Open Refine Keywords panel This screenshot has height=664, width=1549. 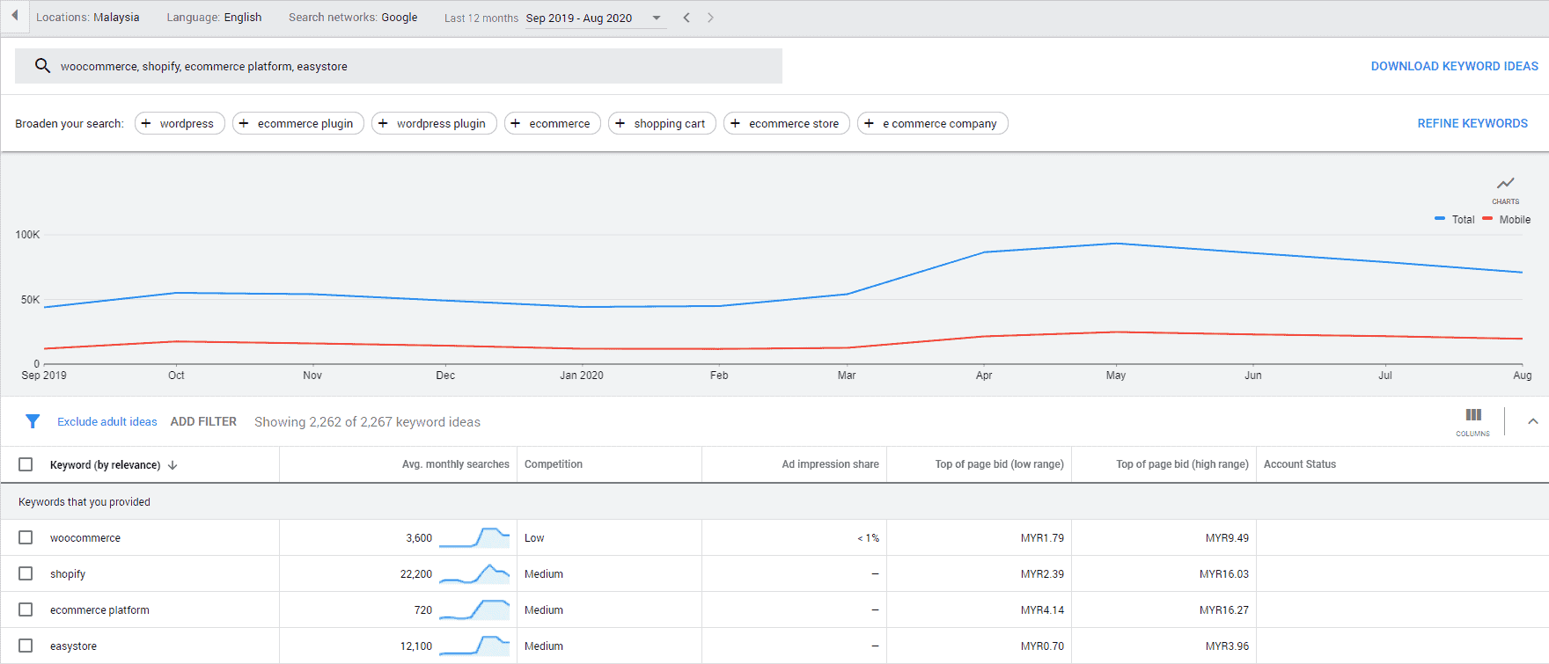click(x=1472, y=123)
